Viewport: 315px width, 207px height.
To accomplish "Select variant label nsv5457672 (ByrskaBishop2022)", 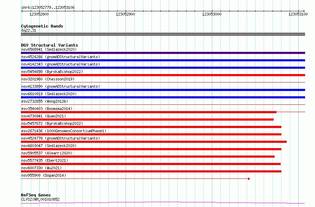I will click(x=52, y=123).
